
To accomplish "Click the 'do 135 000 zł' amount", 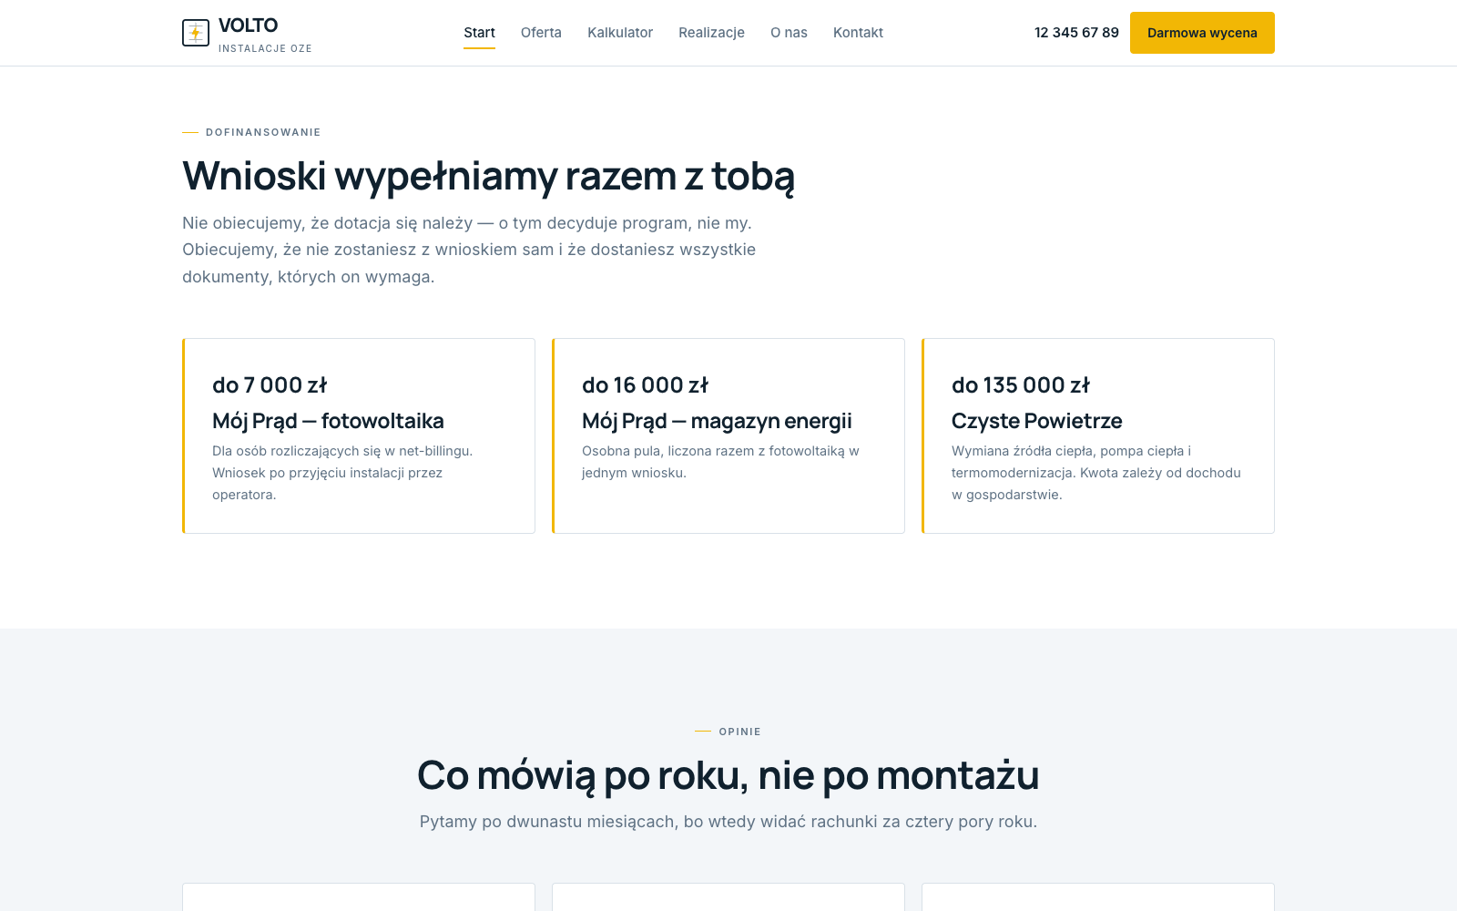I will coord(1021,385).
